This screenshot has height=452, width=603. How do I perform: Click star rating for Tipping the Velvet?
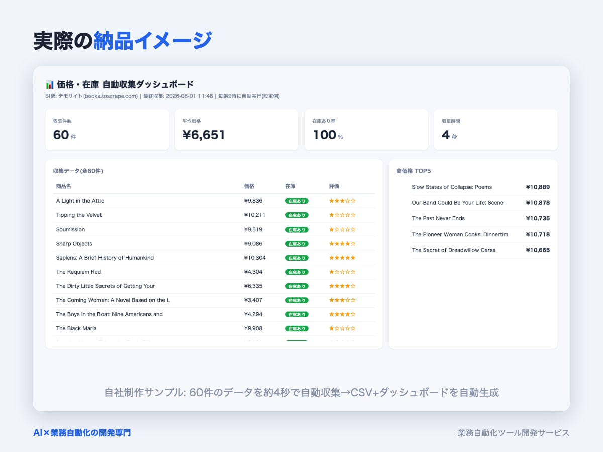click(x=342, y=215)
